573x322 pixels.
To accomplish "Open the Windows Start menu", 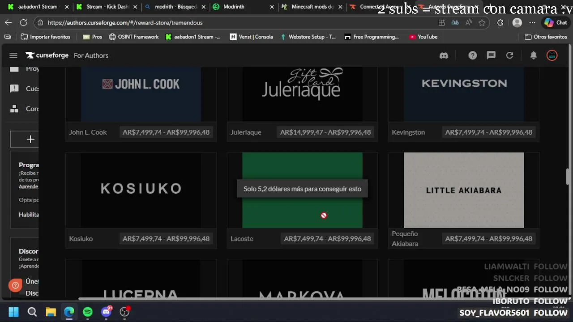I will [x=13, y=312].
